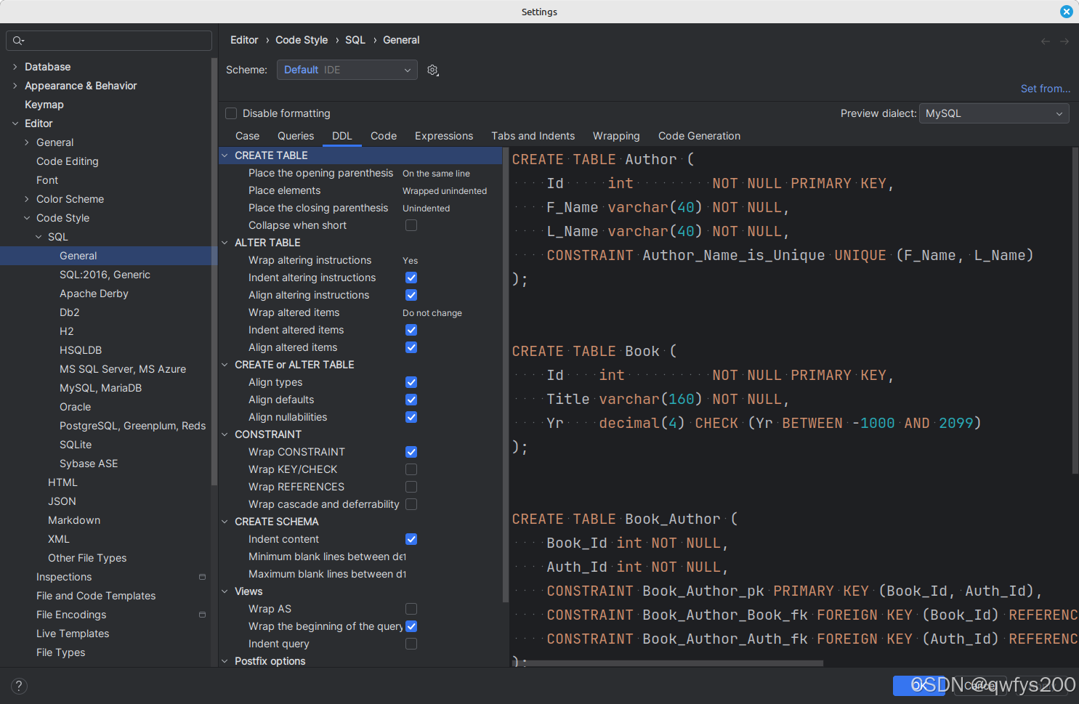The image size is (1079, 704).
Task: Select MySQL, MariaDB dialect
Action: click(x=100, y=388)
